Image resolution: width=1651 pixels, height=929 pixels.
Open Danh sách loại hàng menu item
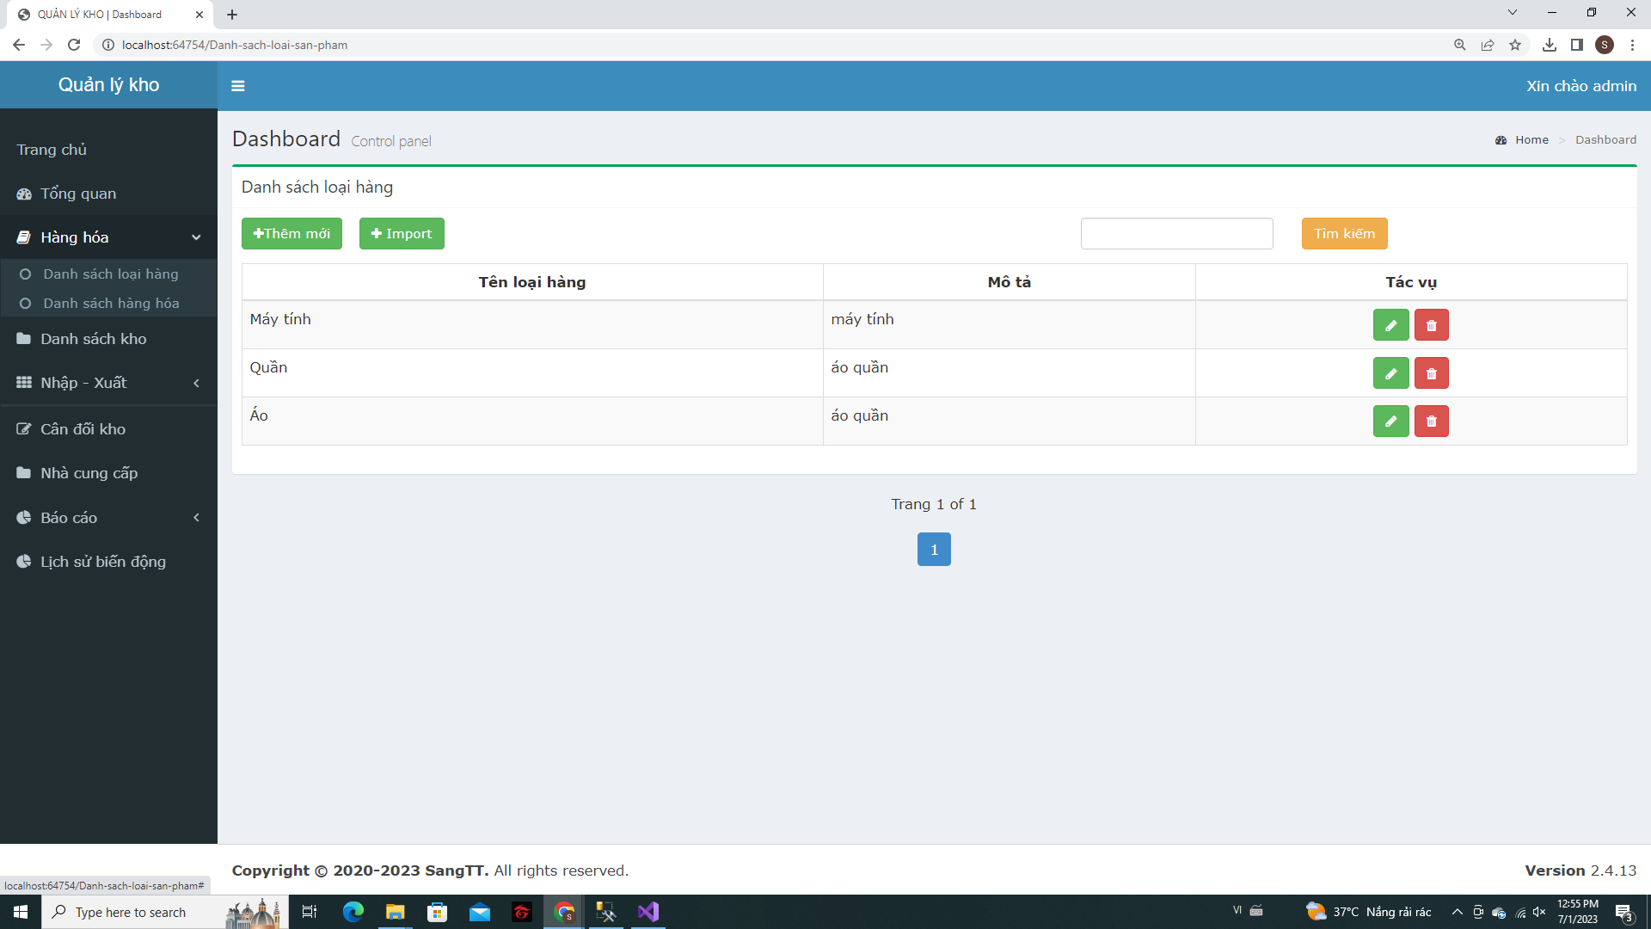pyautogui.click(x=110, y=274)
